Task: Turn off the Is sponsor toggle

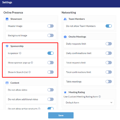Action: pos(50,53)
